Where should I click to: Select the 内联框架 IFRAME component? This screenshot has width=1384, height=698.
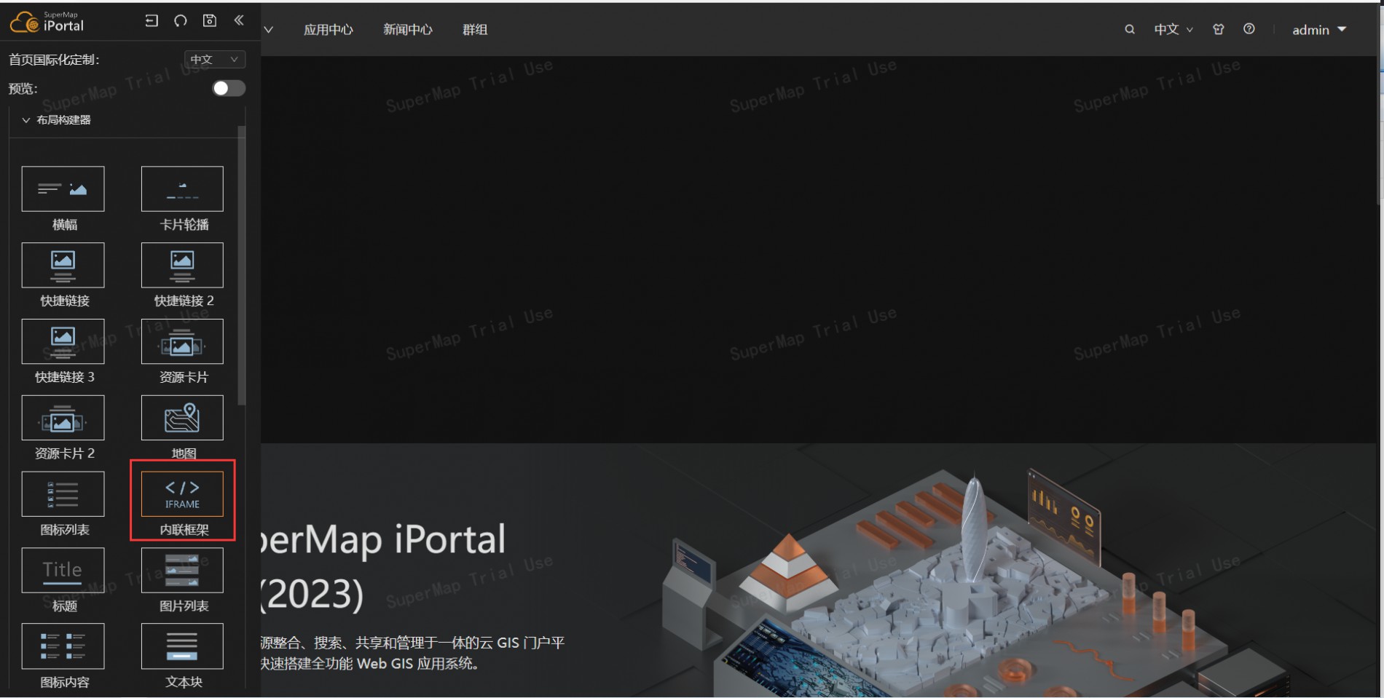click(x=183, y=504)
